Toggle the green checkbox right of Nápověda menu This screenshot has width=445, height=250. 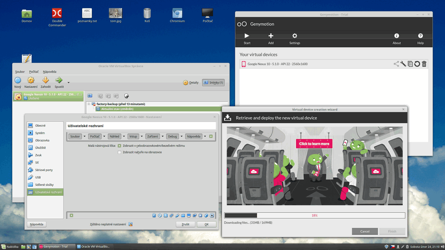coord(211,136)
